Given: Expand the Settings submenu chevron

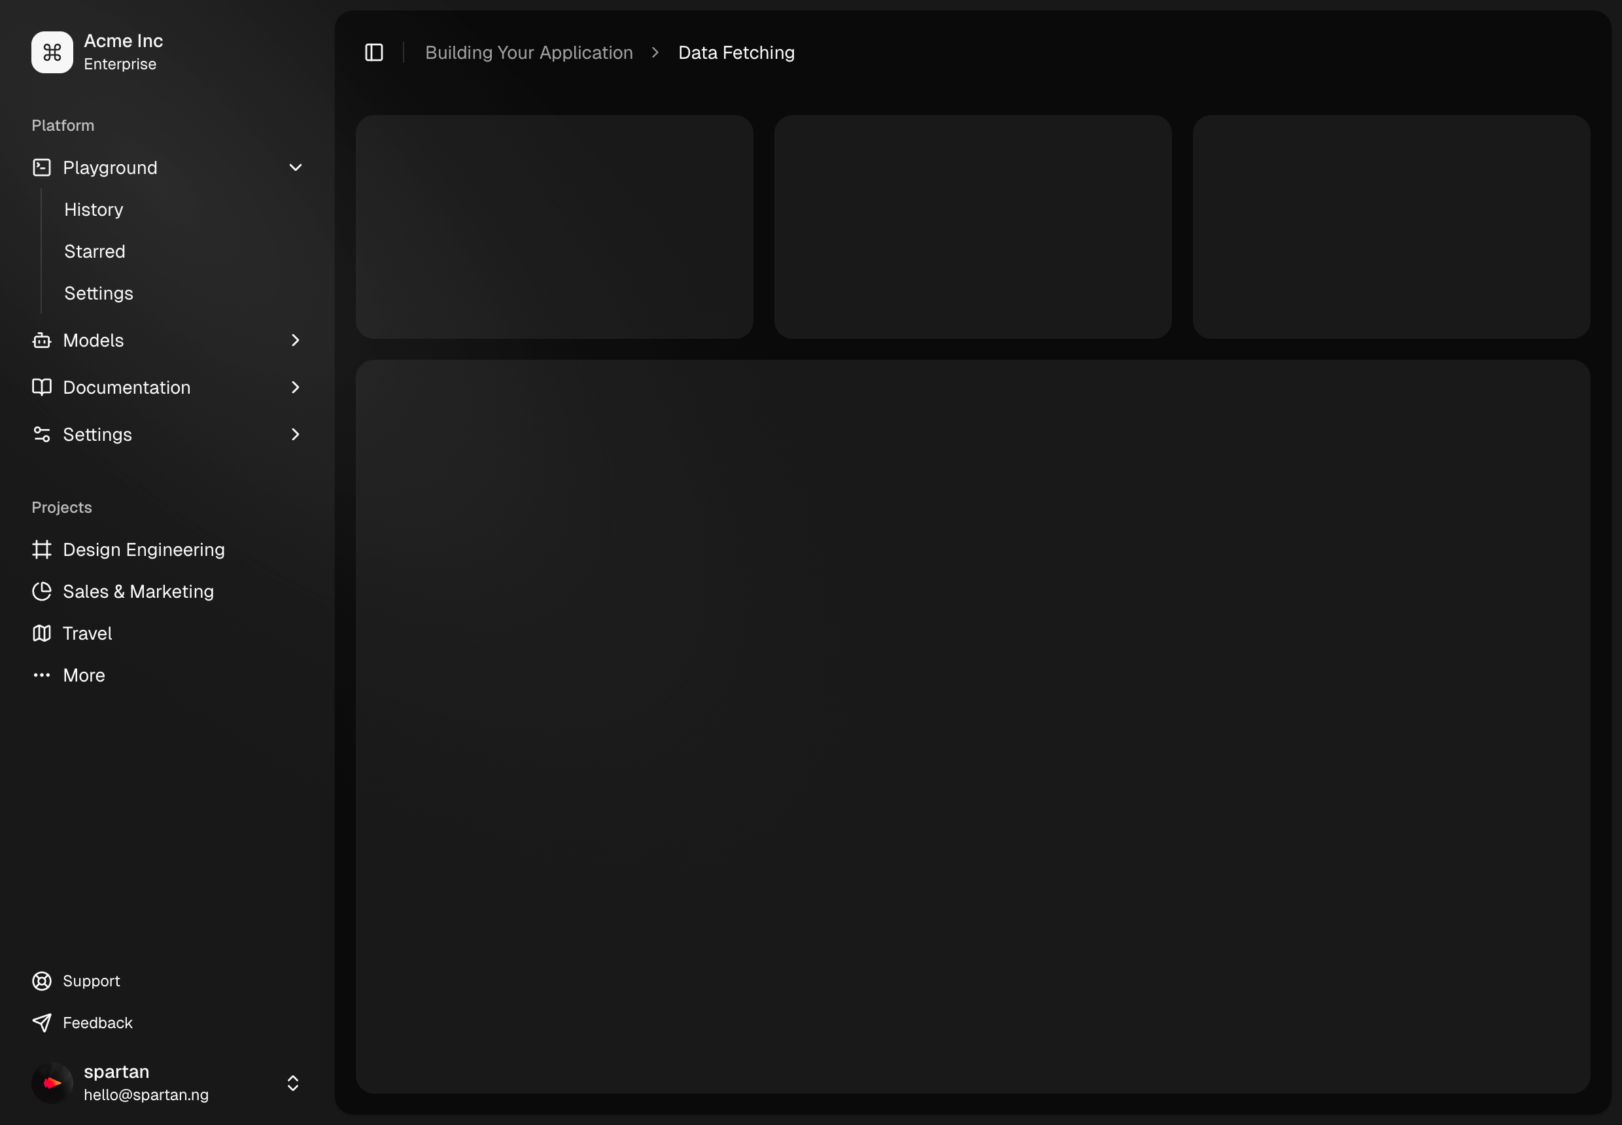Looking at the screenshot, I should 295,434.
